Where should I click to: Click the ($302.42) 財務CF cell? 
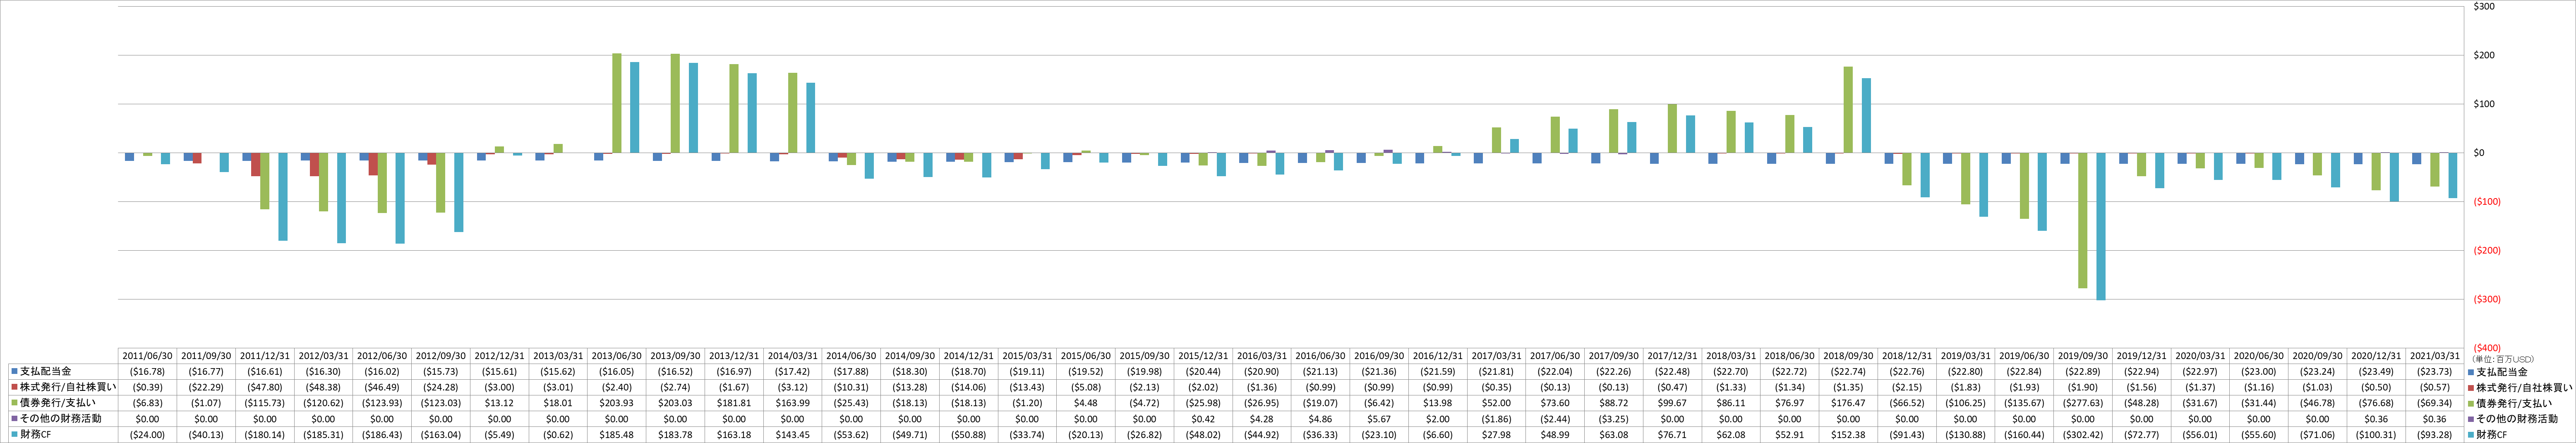2083,435
